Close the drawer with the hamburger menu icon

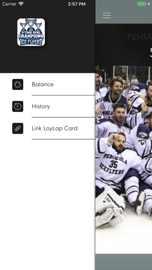pos(107,16)
